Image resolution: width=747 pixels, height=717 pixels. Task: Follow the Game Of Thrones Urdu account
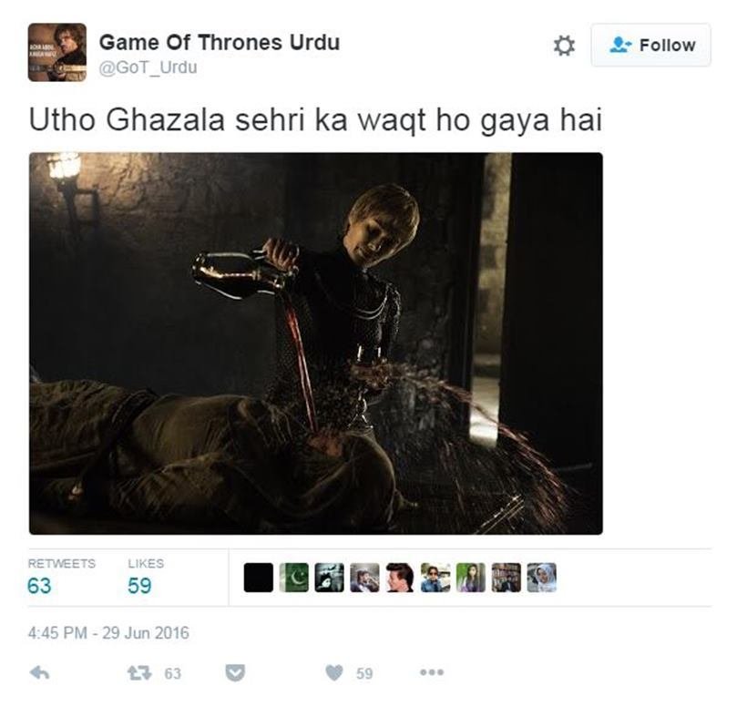point(650,46)
